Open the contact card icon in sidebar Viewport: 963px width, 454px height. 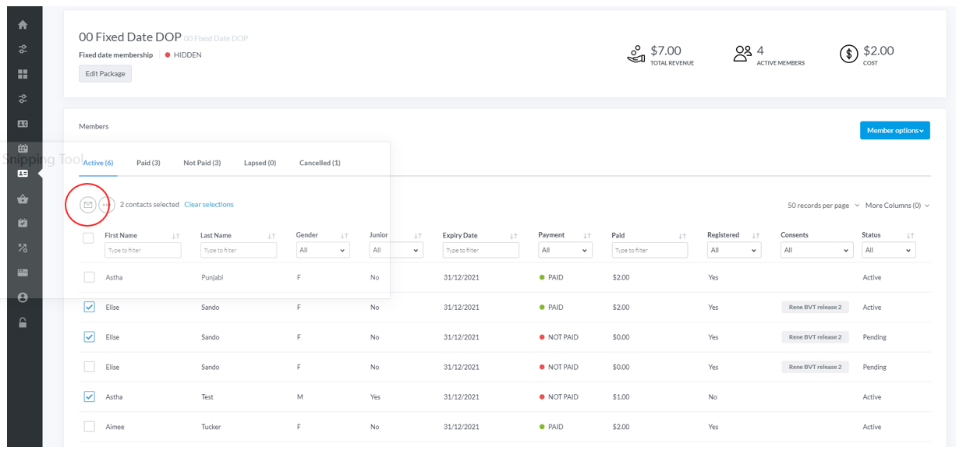tap(23, 124)
